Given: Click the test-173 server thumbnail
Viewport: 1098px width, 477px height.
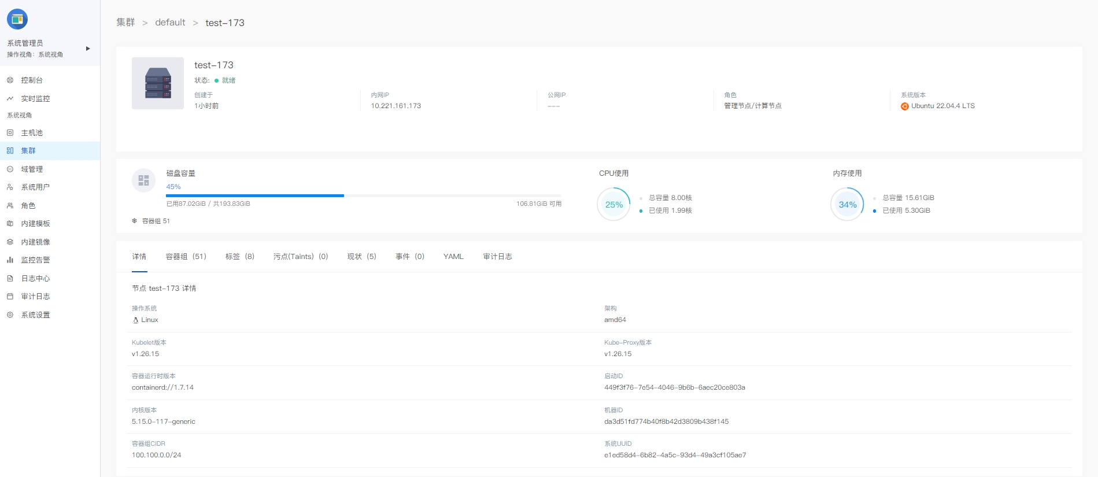Looking at the screenshot, I should pyautogui.click(x=158, y=83).
